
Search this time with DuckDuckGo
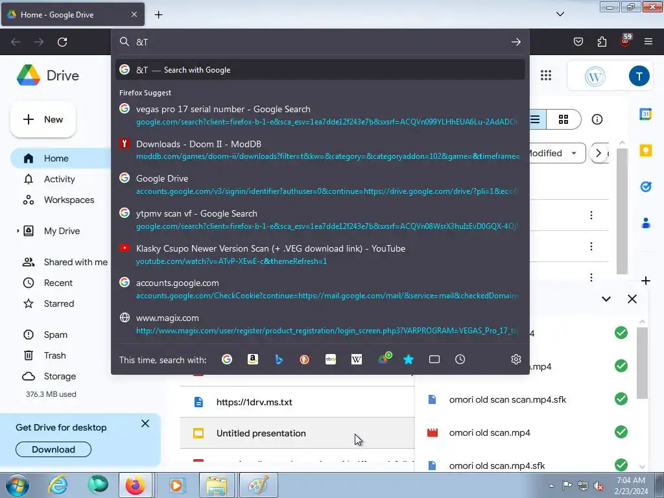point(305,359)
